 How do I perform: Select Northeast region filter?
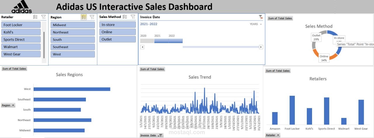tap(73, 32)
